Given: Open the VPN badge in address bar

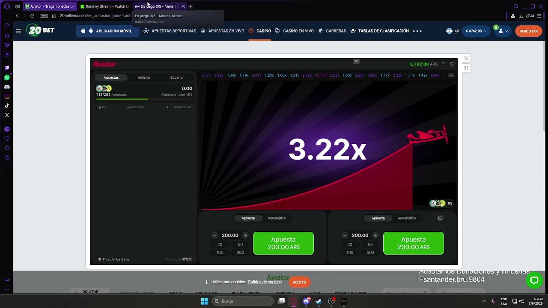Looking at the screenshot, I should tap(44, 16).
